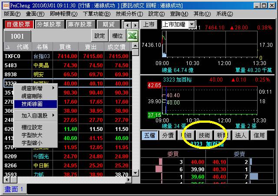The width and height of the screenshot is (278, 196).
Task: Switch to the 分類股票 tab
Action: coord(49,25)
